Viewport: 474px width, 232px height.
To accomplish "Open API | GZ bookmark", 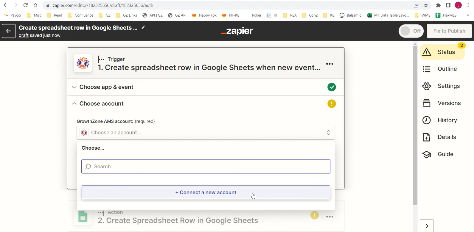I will pos(153,15).
